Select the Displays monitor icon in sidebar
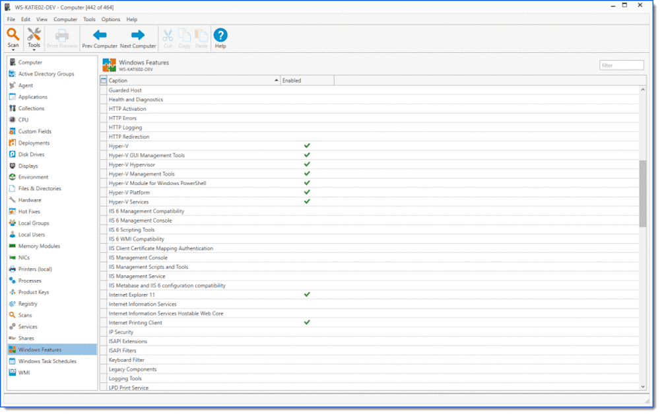 pos(12,166)
